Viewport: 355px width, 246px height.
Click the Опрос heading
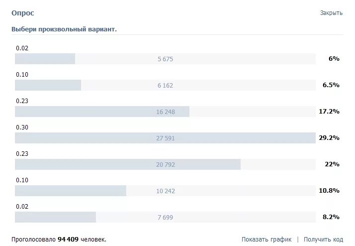point(23,13)
